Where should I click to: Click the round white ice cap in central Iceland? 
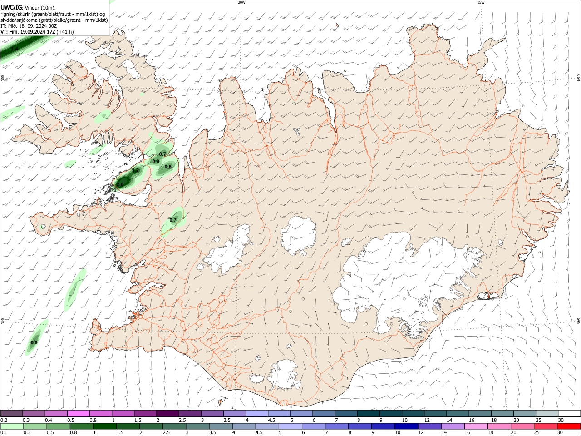tap(298, 236)
